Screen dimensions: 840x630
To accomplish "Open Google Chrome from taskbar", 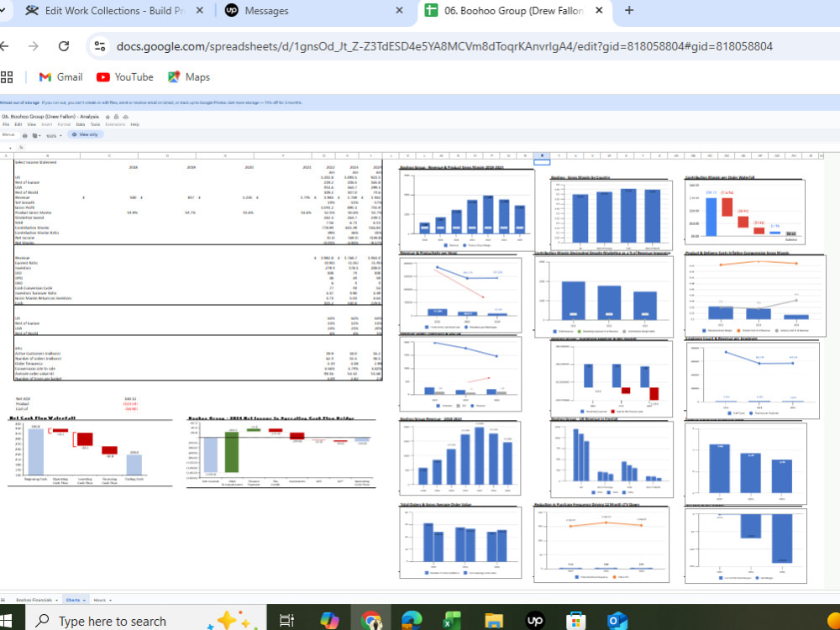I will (370, 621).
